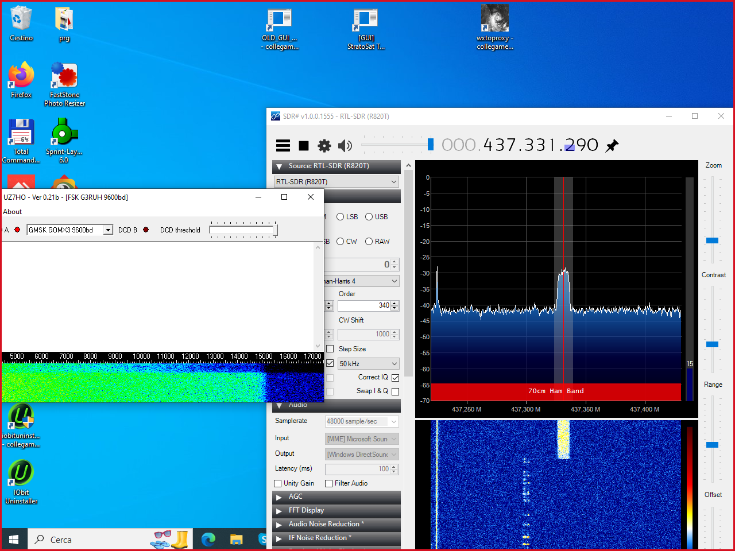
Task: Adjust the Zoom slider handle
Action: click(712, 240)
